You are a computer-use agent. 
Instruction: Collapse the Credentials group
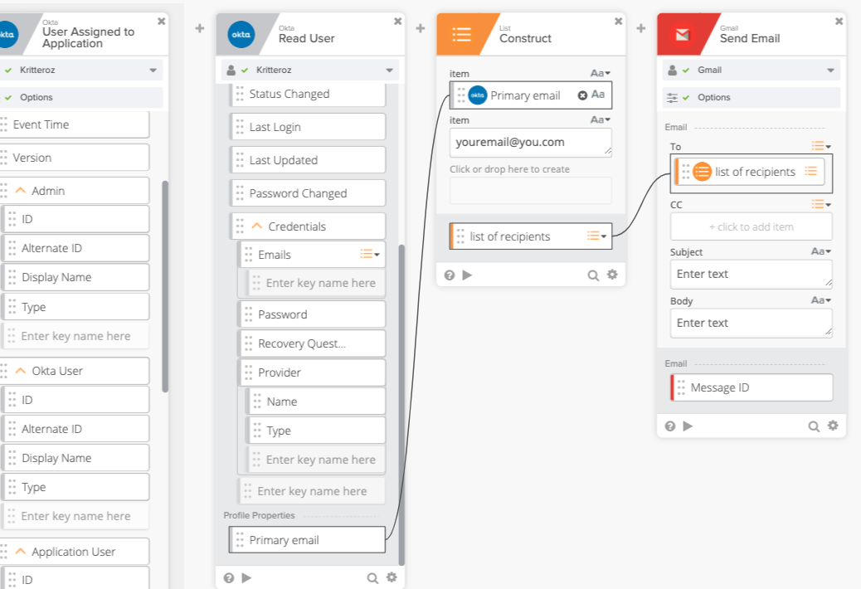[257, 226]
